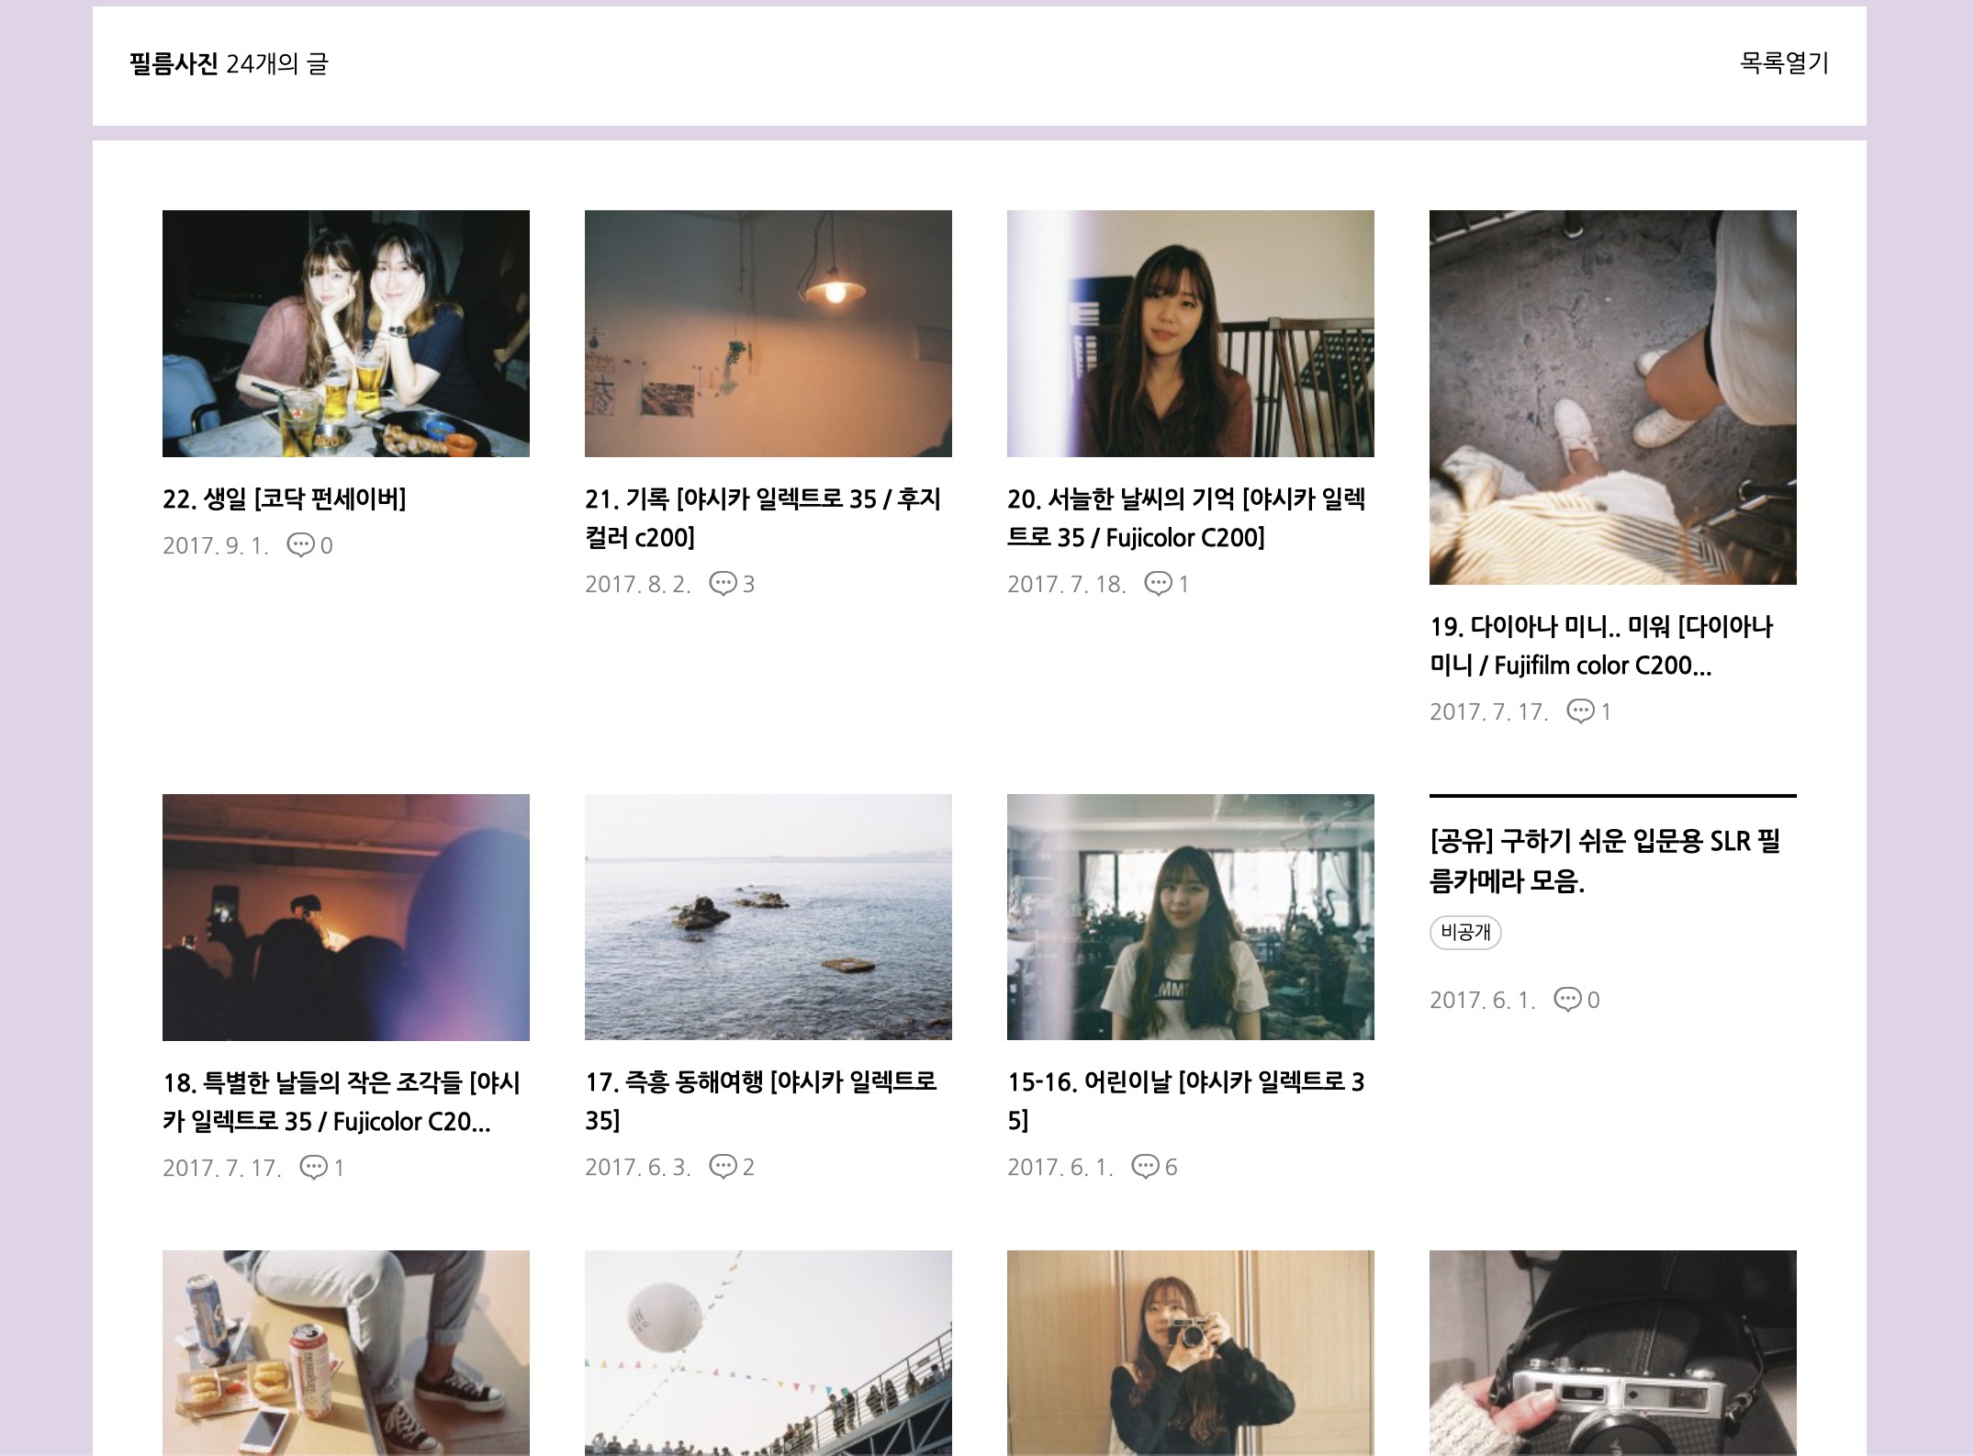Open thumbnail of post 19 다이아나 미니
This screenshot has width=1974, height=1456.
tap(1613, 398)
